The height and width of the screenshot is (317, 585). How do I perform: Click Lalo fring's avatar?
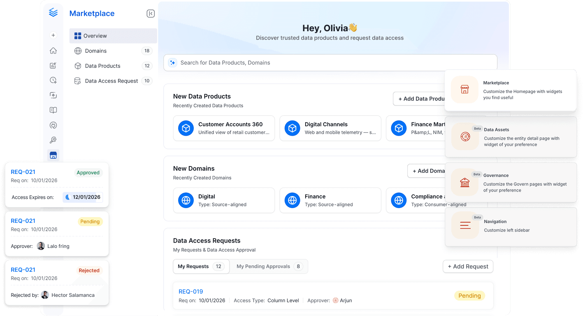[x=41, y=246]
